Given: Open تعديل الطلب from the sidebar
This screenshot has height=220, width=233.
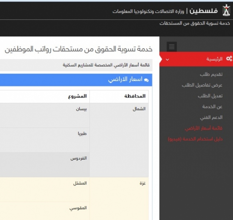Looking at the screenshot, I should coord(210,96).
